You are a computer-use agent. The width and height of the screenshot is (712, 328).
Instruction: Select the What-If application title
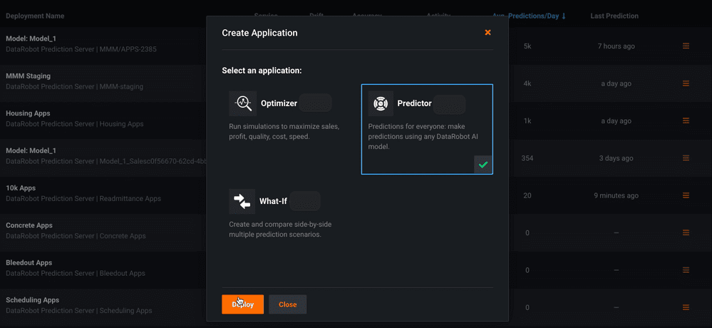tap(273, 201)
